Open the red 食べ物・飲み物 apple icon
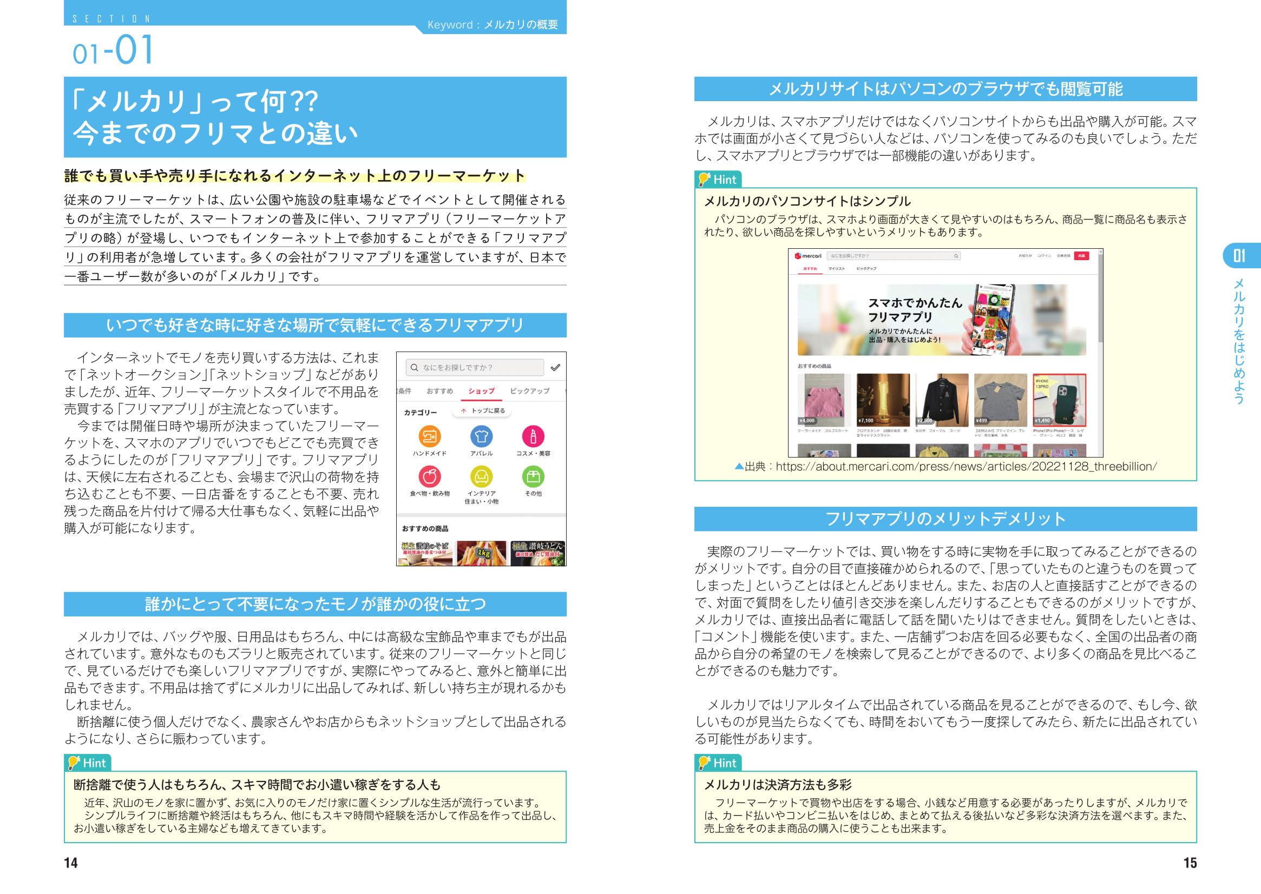Viewport: 1261px width, 894px height. (x=429, y=476)
